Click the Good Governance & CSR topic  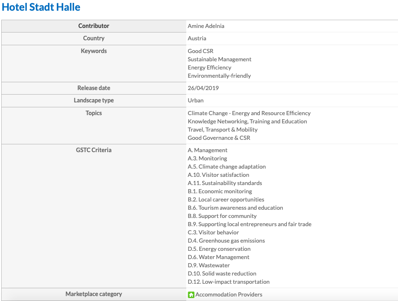(x=219, y=138)
